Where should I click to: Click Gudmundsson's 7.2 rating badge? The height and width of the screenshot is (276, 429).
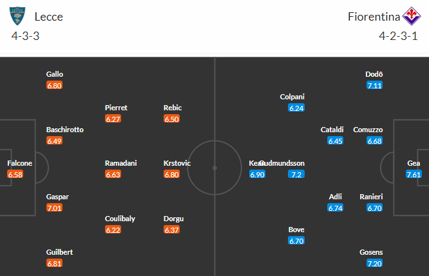(x=296, y=174)
